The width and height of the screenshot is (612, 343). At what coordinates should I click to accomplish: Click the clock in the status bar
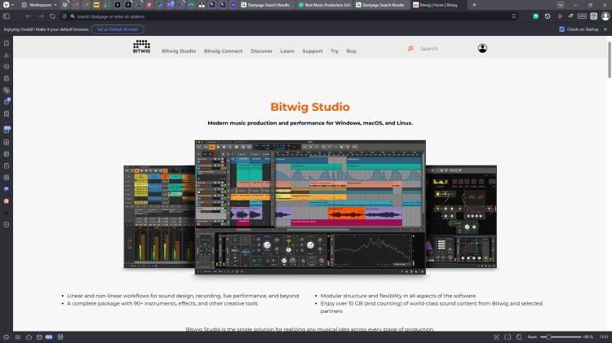click(x=604, y=336)
